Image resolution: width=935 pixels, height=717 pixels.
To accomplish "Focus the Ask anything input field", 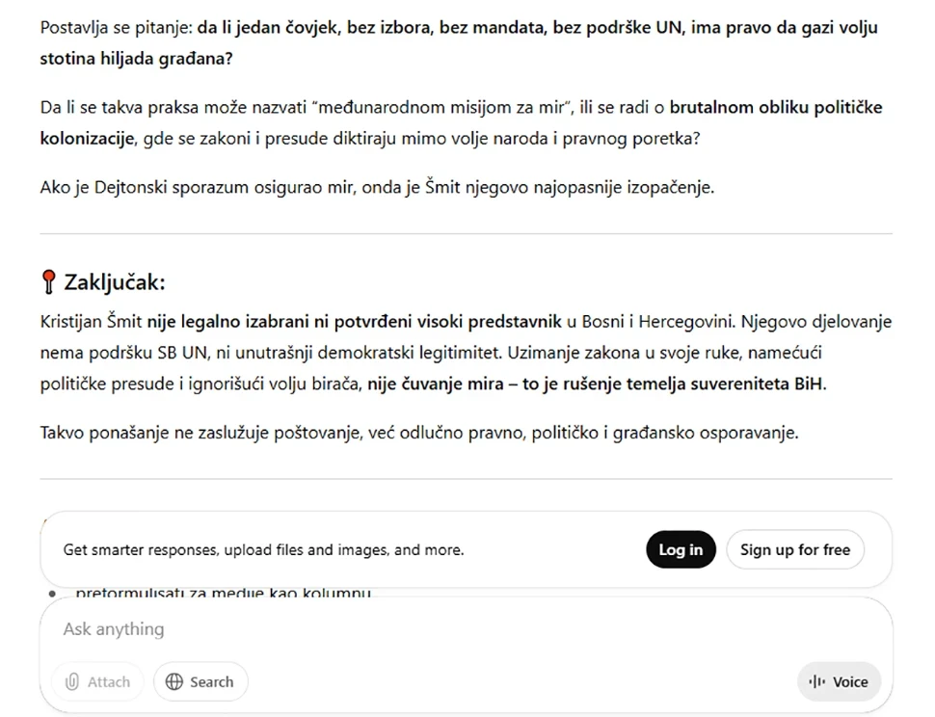I will tap(466, 628).
